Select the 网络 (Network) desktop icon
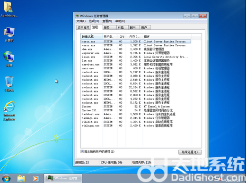The width and height of the screenshot is (246, 183). click(9, 59)
